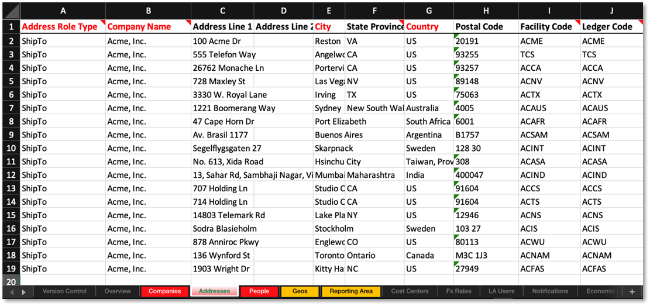Click cell with India
Image resolution: width=650 pixels, height=306 pixels.
click(x=429, y=175)
